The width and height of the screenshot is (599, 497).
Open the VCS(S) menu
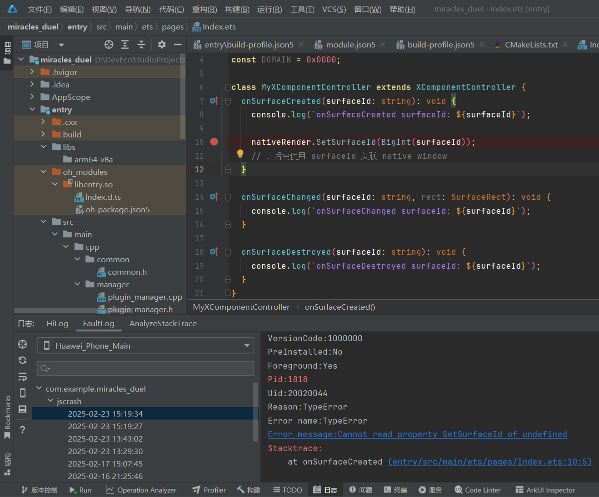coord(334,9)
